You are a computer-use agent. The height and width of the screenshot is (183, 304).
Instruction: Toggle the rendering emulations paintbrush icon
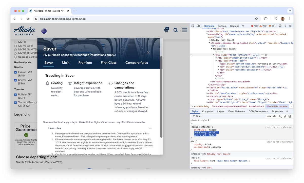click(285, 116)
